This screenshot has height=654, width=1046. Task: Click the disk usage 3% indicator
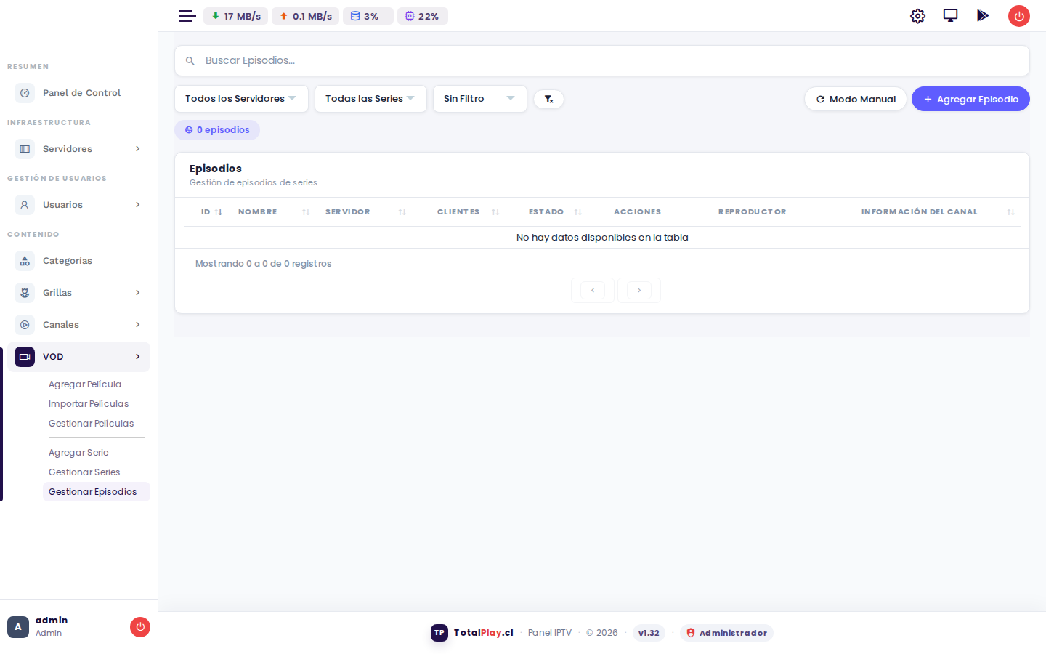pyautogui.click(x=368, y=16)
